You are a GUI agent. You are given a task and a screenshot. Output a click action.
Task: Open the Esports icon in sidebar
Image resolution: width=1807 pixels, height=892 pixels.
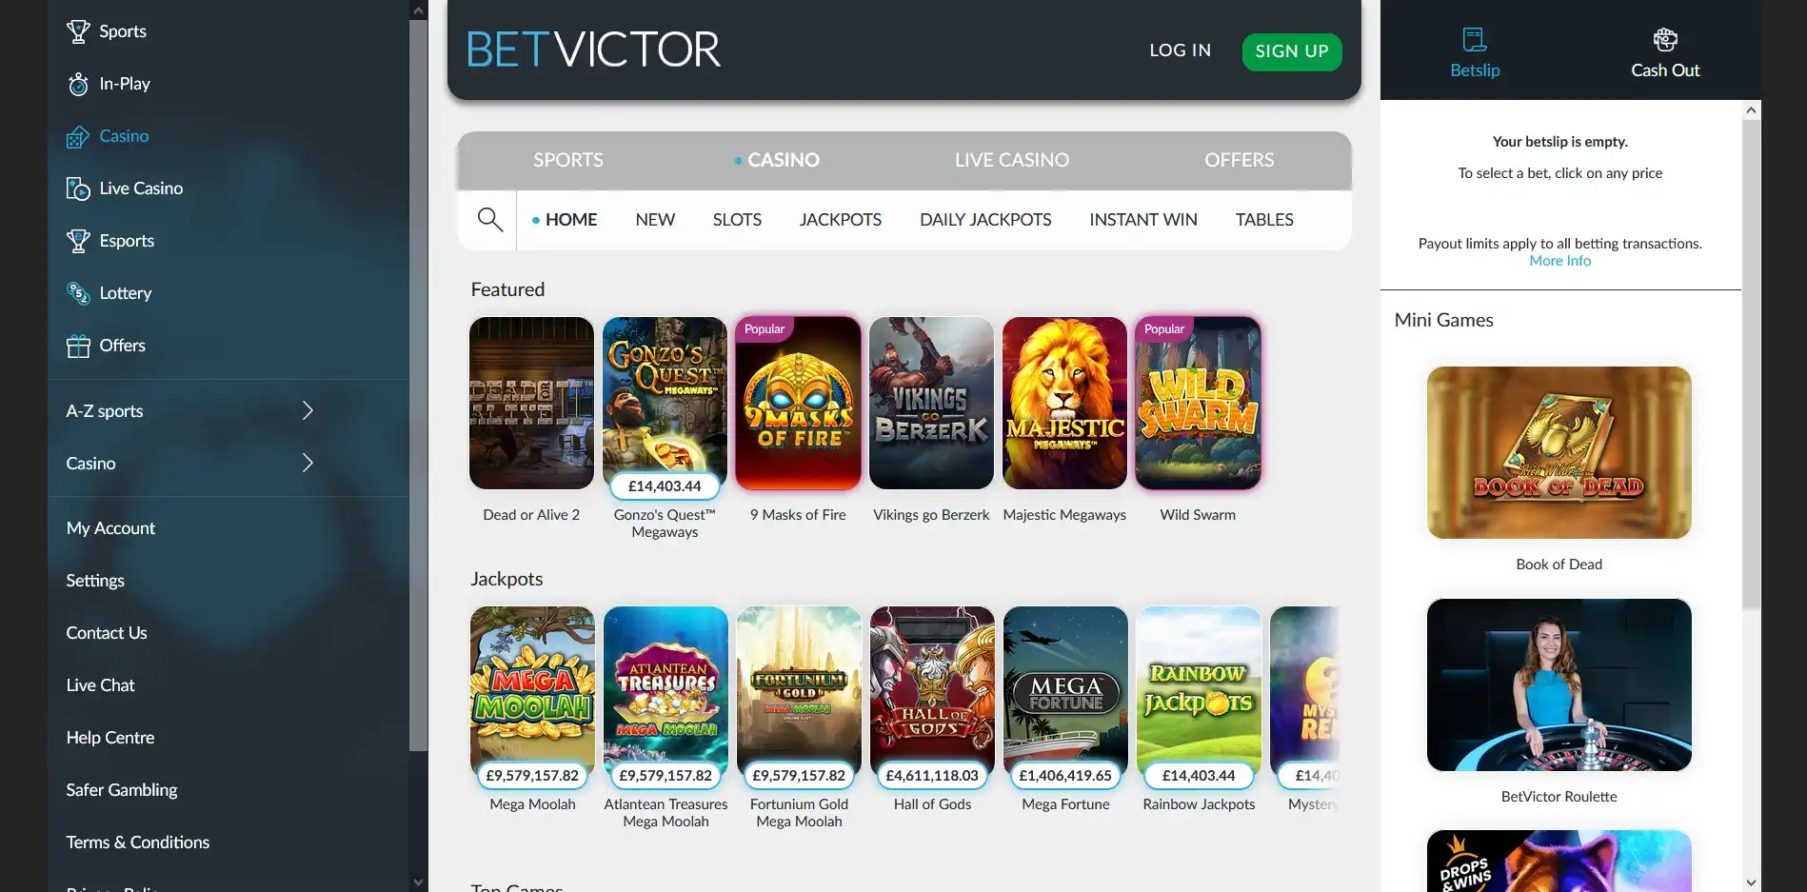(78, 241)
